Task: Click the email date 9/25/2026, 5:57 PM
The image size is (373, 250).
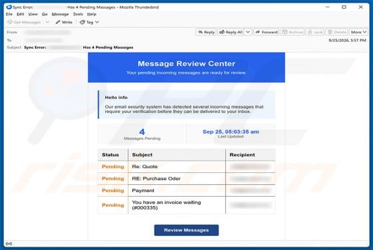Action: (347, 41)
